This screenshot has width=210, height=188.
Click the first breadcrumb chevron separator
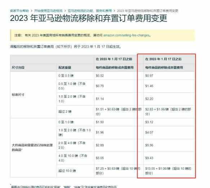[31, 10]
